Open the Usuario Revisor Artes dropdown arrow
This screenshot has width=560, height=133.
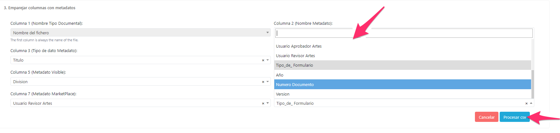(x=268, y=103)
